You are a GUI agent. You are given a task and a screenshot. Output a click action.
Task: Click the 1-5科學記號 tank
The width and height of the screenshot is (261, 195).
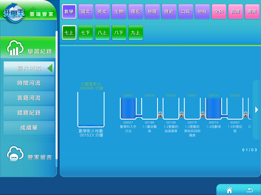(x=235, y=109)
